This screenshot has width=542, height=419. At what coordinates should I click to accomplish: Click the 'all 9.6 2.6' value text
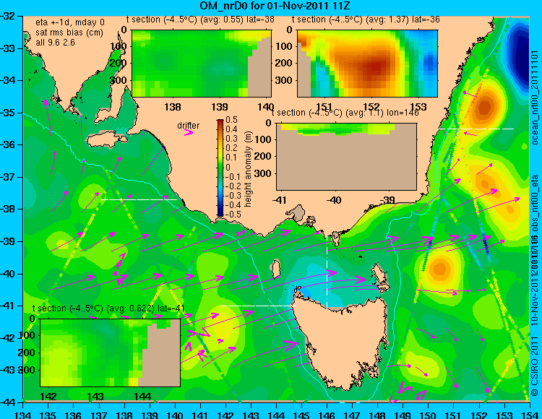(55, 42)
